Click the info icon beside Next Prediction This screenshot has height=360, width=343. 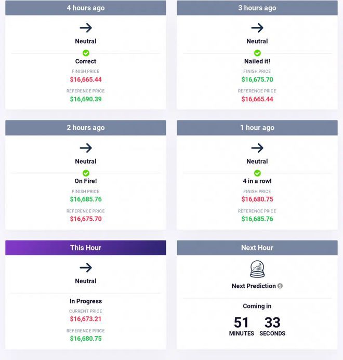pyautogui.click(x=280, y=286)
